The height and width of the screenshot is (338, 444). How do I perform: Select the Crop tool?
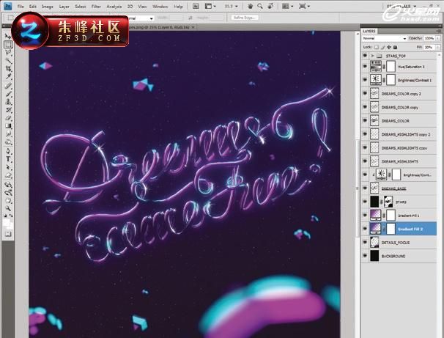pos(8,68)
